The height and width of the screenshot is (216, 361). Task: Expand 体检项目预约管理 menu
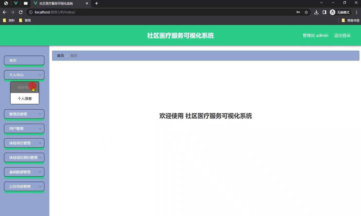[x=24, y=157]
